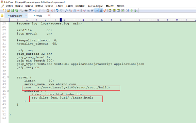Switch to the nginx.conf tab
Screen dimensions: 196x123
coord(16,16)
